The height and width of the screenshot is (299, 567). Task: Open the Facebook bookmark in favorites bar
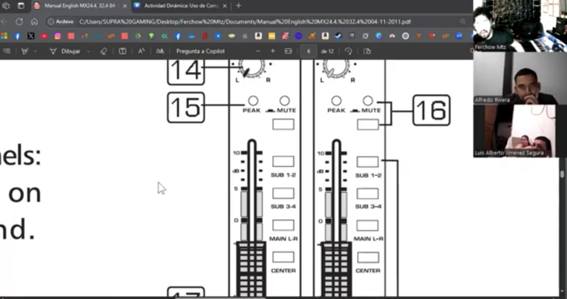click(17, 36)
